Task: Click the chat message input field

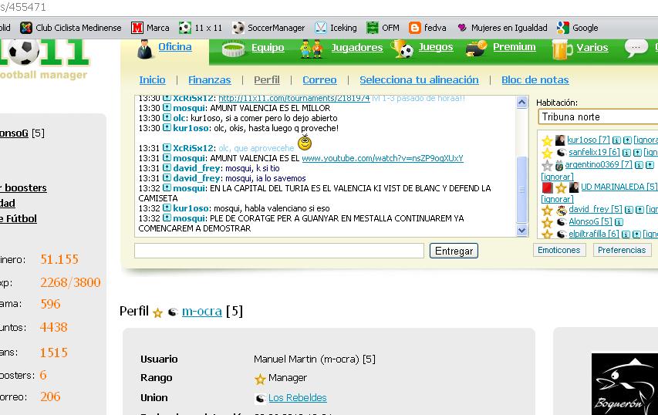Action: [x=278, y=251]
